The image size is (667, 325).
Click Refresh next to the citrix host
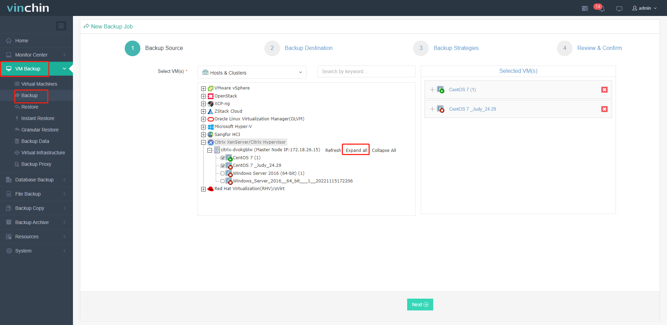(333, 150)
